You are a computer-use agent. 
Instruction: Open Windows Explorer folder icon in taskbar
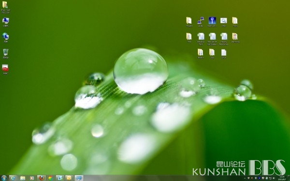[x=23, y=178]
